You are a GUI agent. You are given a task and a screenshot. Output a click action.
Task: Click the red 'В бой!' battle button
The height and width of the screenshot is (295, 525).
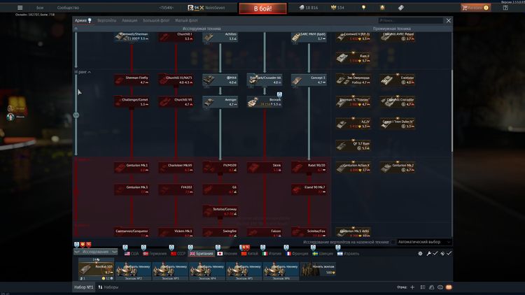264,8
